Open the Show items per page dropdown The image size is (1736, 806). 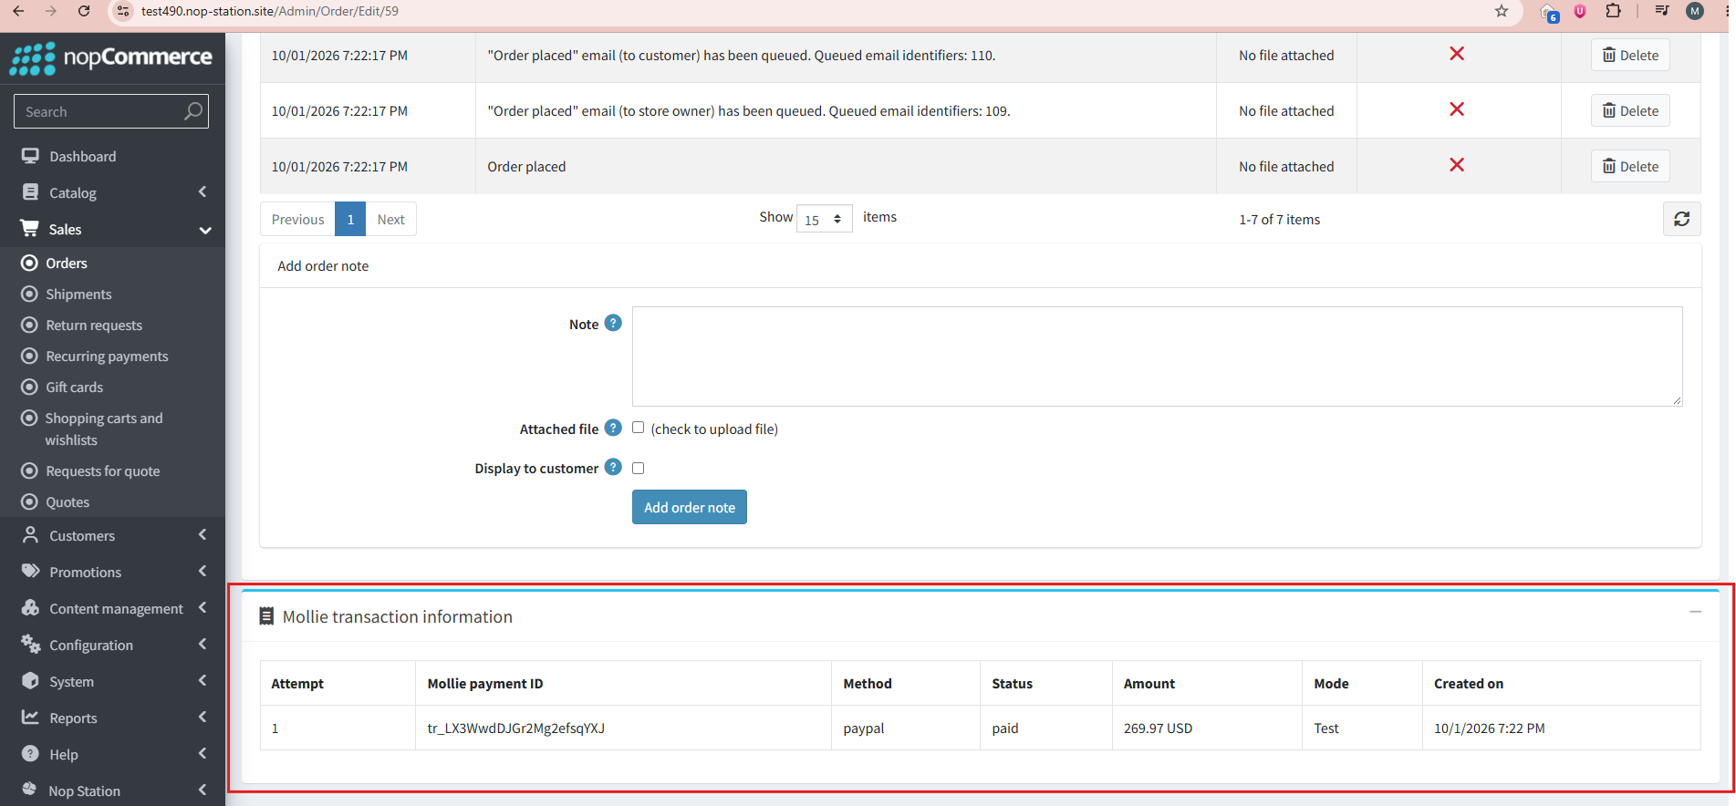[x=824, y=219]
